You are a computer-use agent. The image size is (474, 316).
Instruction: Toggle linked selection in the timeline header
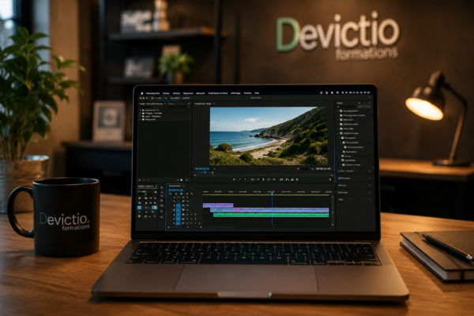(x=182, y=194)
